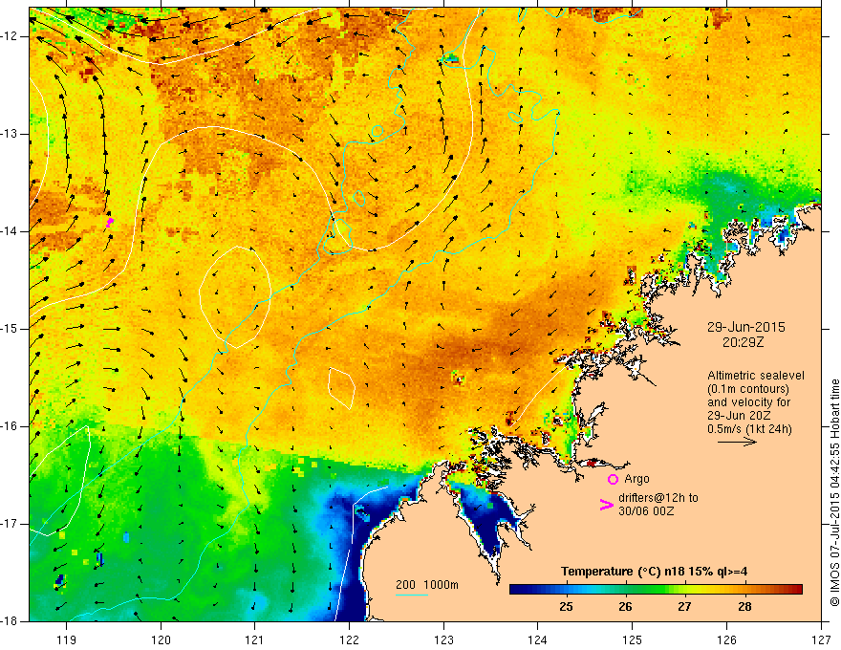Viewport: 841px width, 650px height.
Task: Click the IMOS copyright timestamp text
Action: point(834,492)
